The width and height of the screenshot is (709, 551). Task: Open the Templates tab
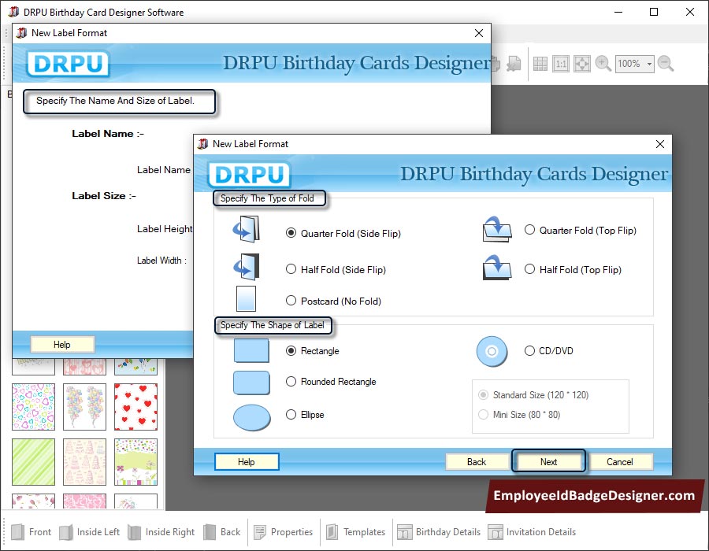[x=356, y=531]
